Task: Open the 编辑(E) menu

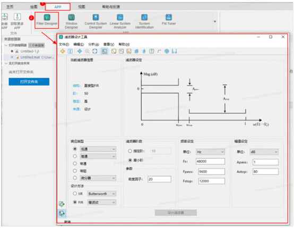Action: pos(79,44)
